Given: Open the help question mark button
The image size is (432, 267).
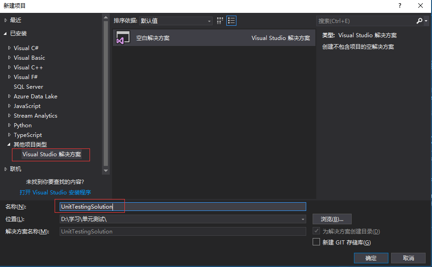Looking at the screenshot, I should pyautogui.click(x=400, y=6).
